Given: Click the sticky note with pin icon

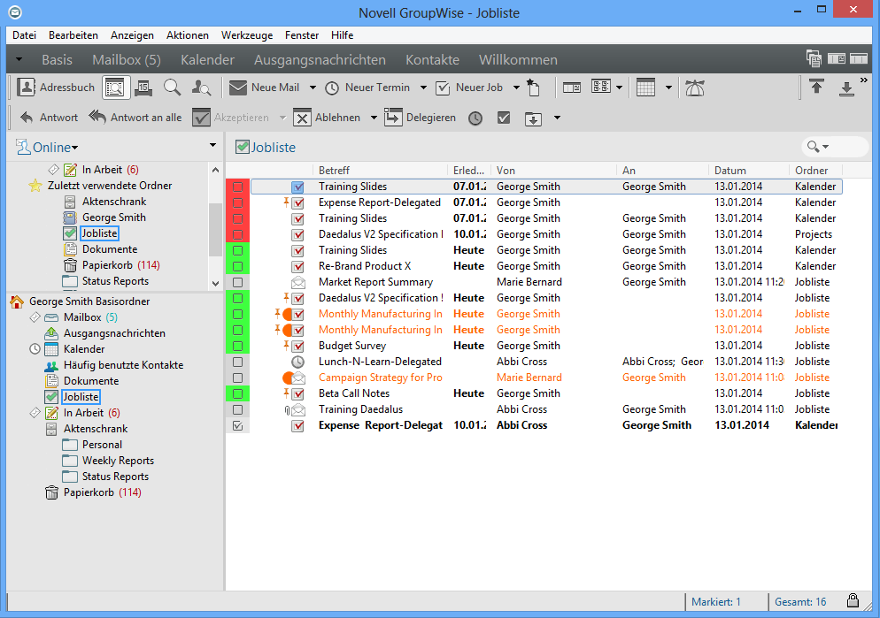Looking at the screenshot, I should coord(533,88).
